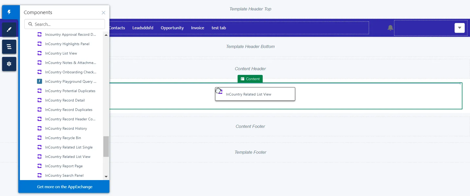Image resolution: width=470 pixels, height=196 pixels.
Task: Close the Components panel
Action: click(103, 13)
